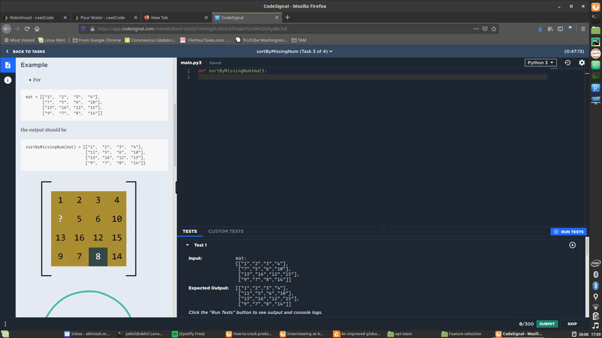
Task: Open page actions ellipsis in address bar
Action: (x=476, y=29)
